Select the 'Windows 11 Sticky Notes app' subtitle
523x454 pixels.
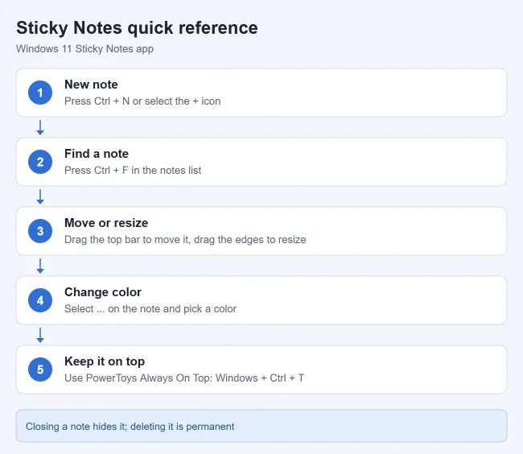(84, 49)
